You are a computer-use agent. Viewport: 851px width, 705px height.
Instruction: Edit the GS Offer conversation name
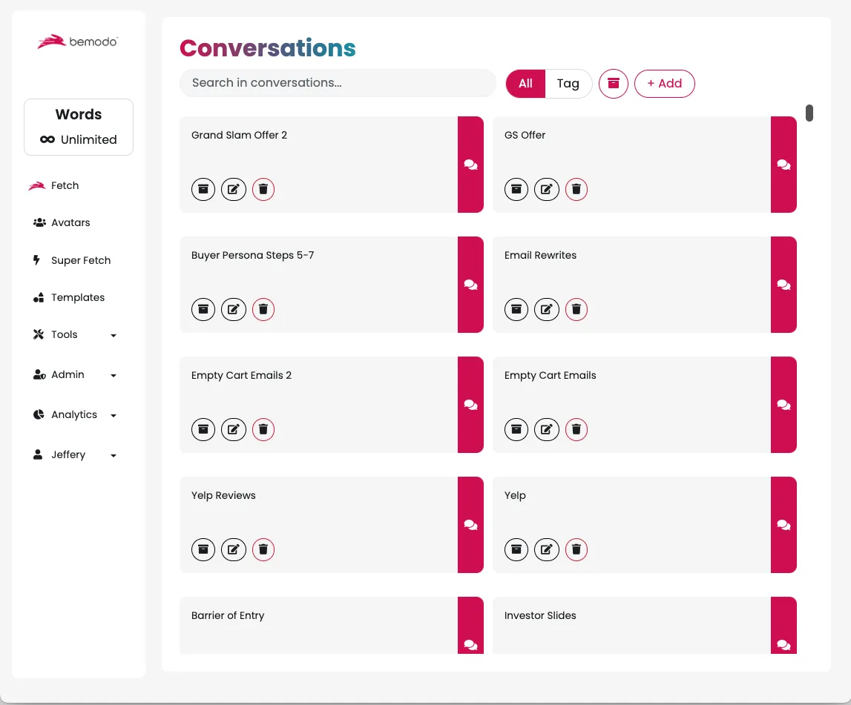(x=547, y=189)
